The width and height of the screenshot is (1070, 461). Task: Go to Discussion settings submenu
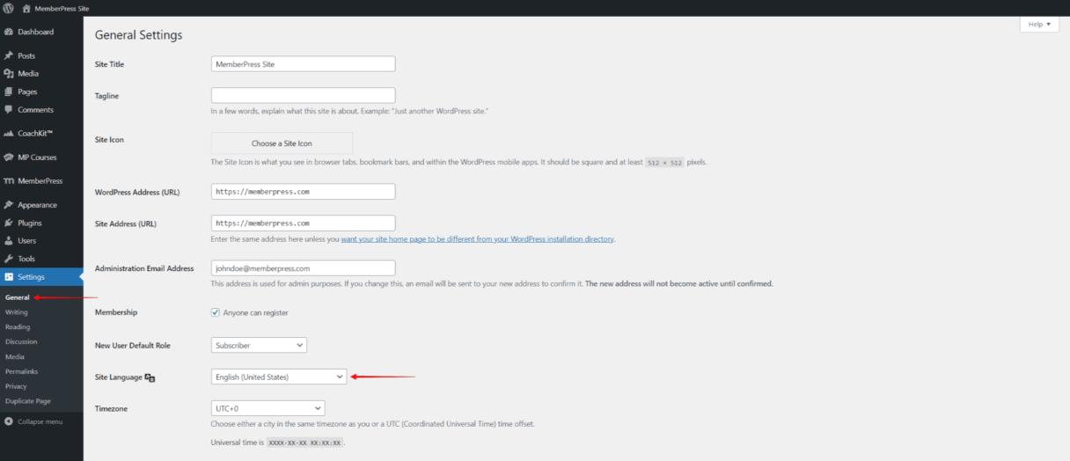click(x=21, y=341)
